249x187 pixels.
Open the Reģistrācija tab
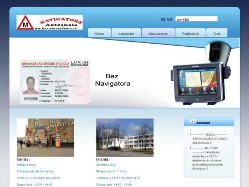[x=191, y=33]
